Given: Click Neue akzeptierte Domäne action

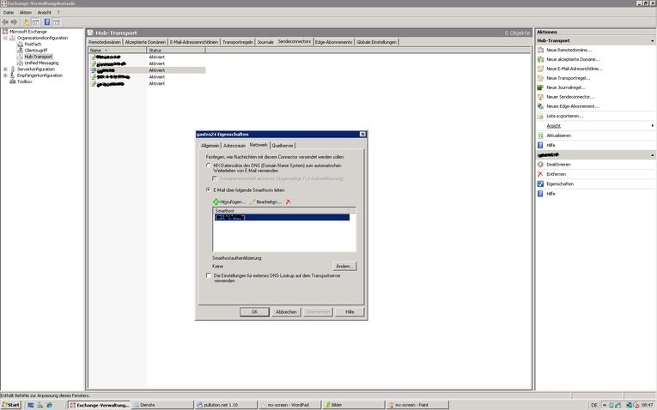Looking at the screenshot, I should 573,59.
